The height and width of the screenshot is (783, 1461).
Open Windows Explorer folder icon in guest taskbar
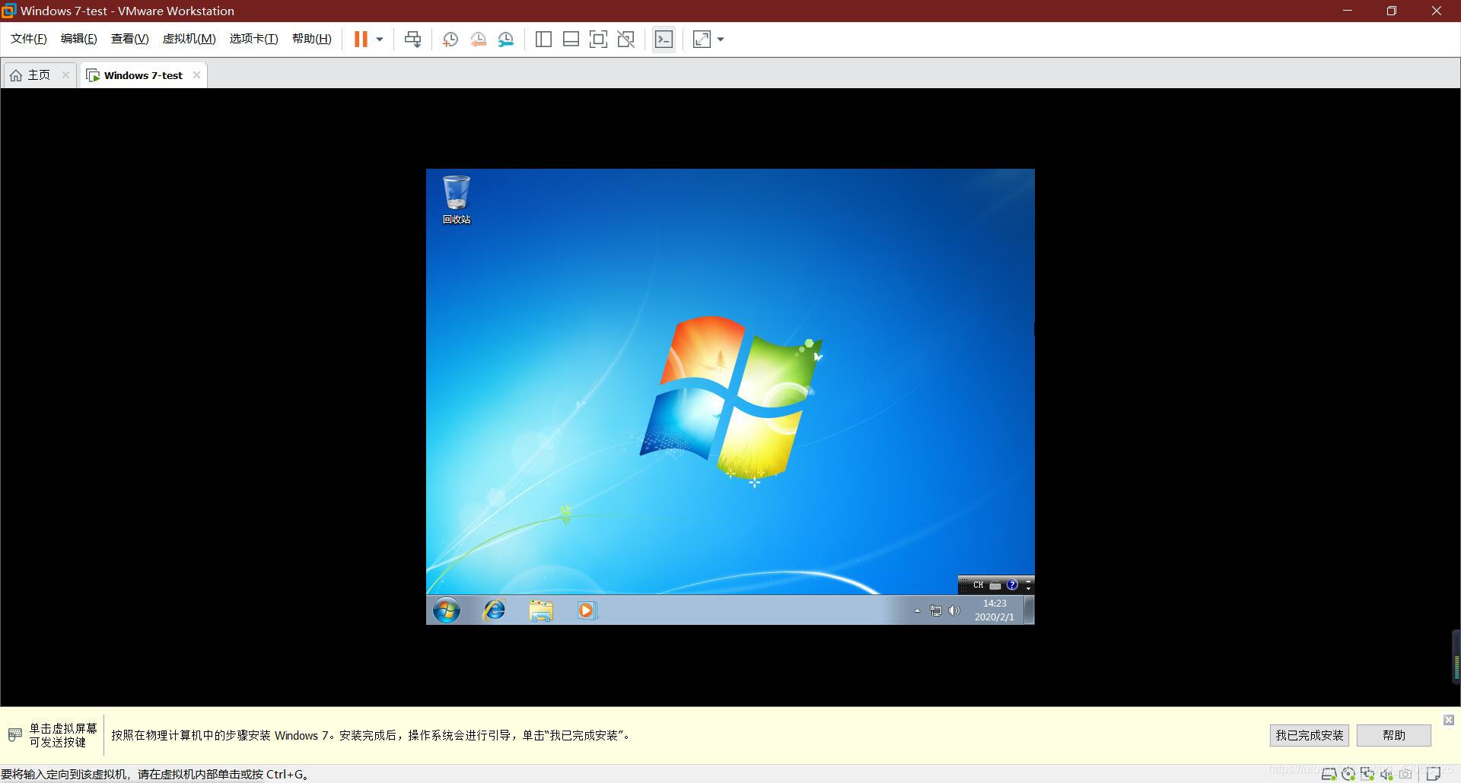click(x=541, y=610)
